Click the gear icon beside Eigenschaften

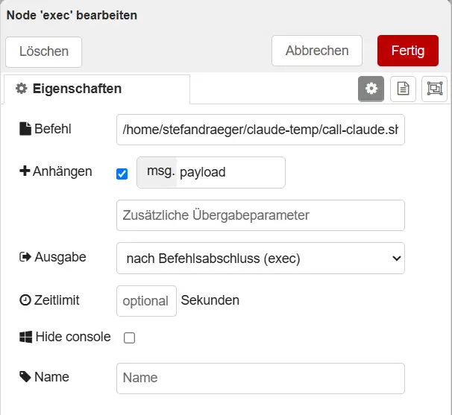click(22, 89)
